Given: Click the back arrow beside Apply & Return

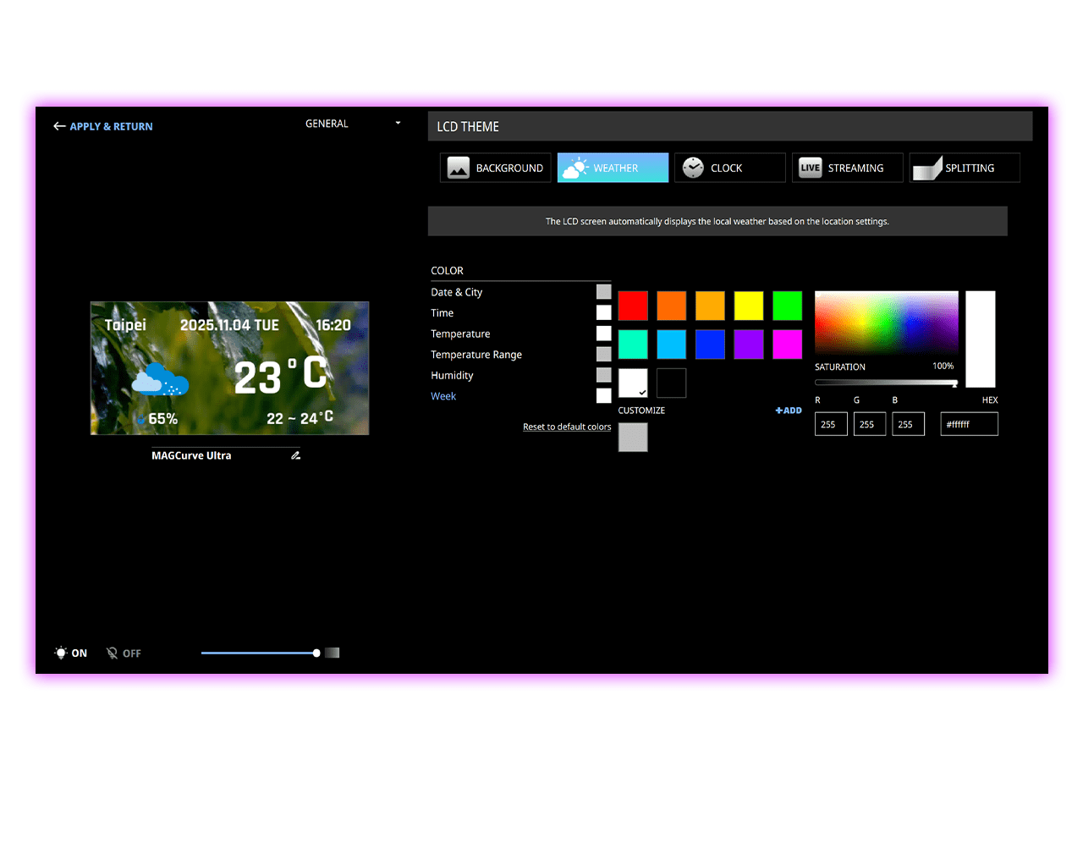Looking at the screenshot, I should 59,126.
